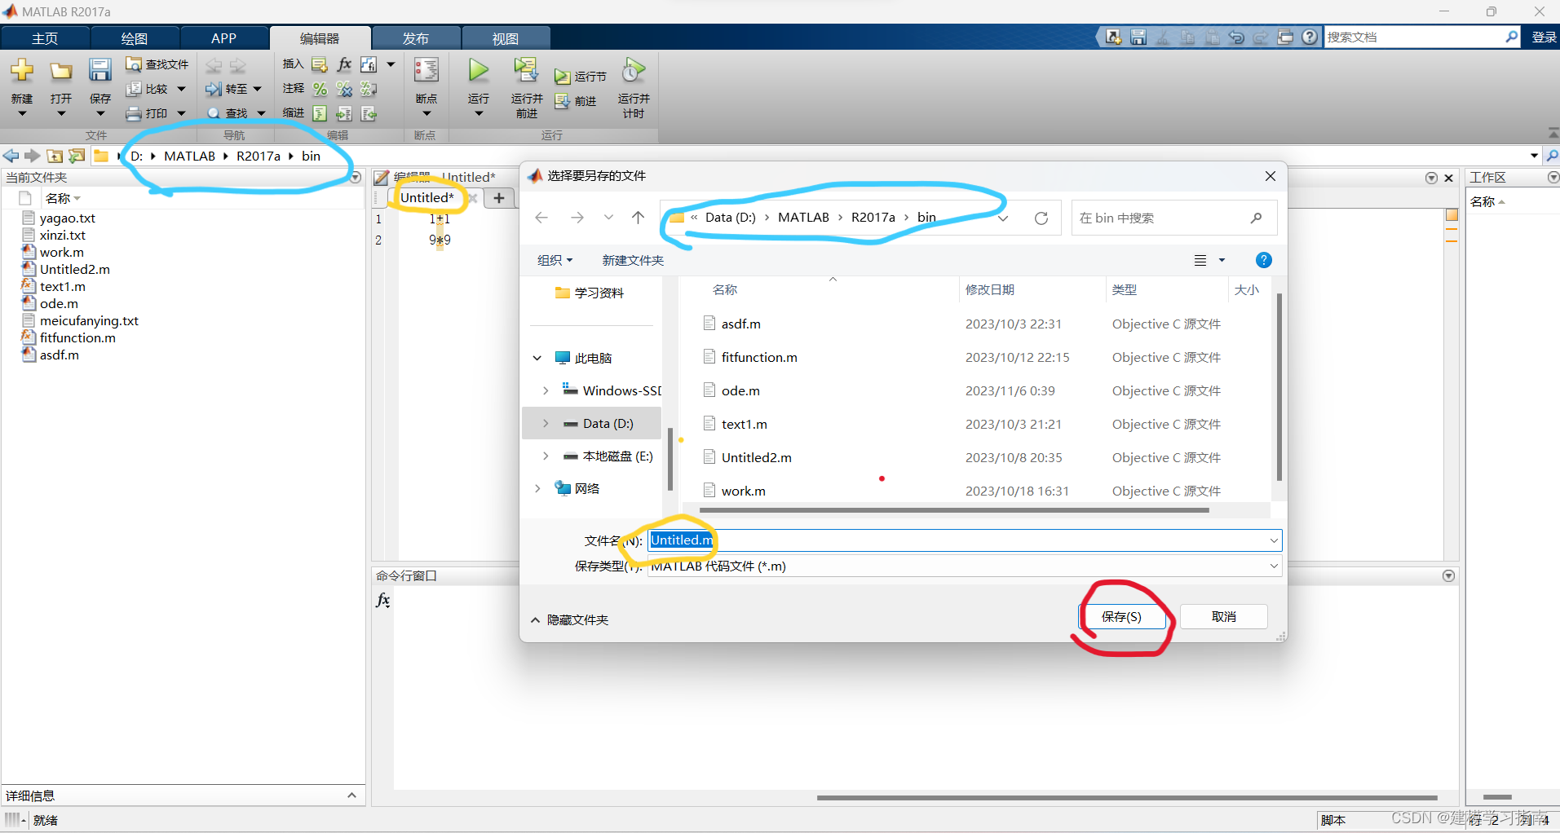Screen dimensions: 1560x833
Task: Click the save icon in quick access toolbar
Action: [x=1138, y=37]
